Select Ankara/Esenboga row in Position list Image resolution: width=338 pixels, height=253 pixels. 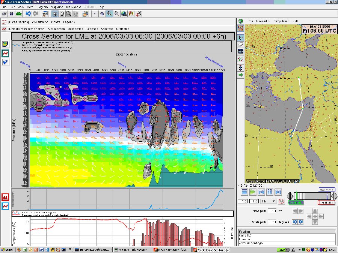pos(287,243)
